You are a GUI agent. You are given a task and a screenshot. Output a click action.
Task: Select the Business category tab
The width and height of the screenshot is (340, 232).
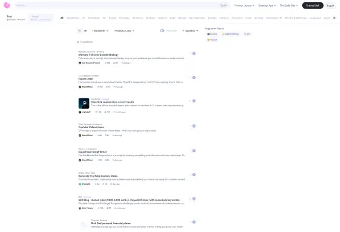coord(138,18)
